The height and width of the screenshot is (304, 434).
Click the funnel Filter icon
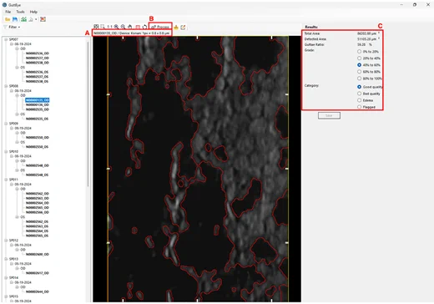[5, 27]
